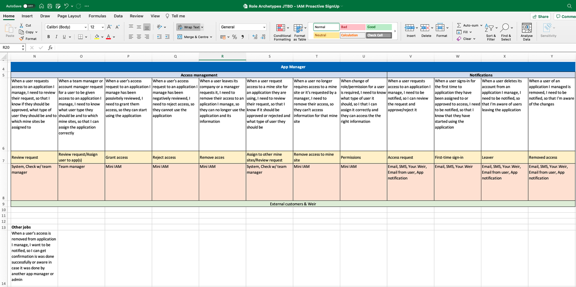Click the Decrease Decimal icon
576x287 pixels.
264,37
